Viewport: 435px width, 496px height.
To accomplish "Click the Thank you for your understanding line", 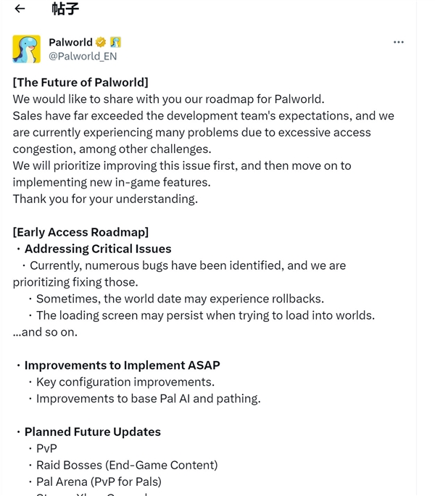I will 105,199.
